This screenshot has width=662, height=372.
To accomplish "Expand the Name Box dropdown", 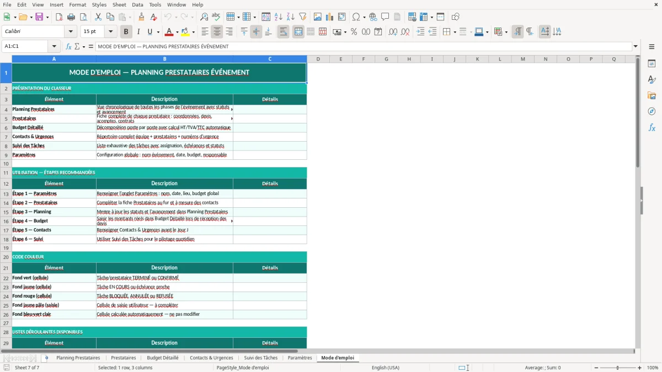I will [54, 46].
